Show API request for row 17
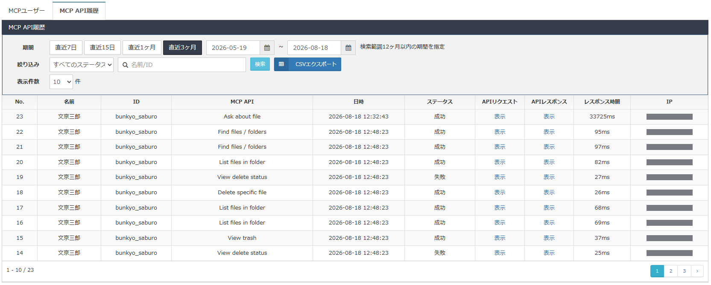Screen dimensions: 711x285 500,208
